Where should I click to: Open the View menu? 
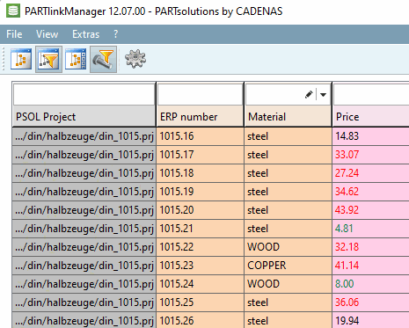tap(47, 34)
